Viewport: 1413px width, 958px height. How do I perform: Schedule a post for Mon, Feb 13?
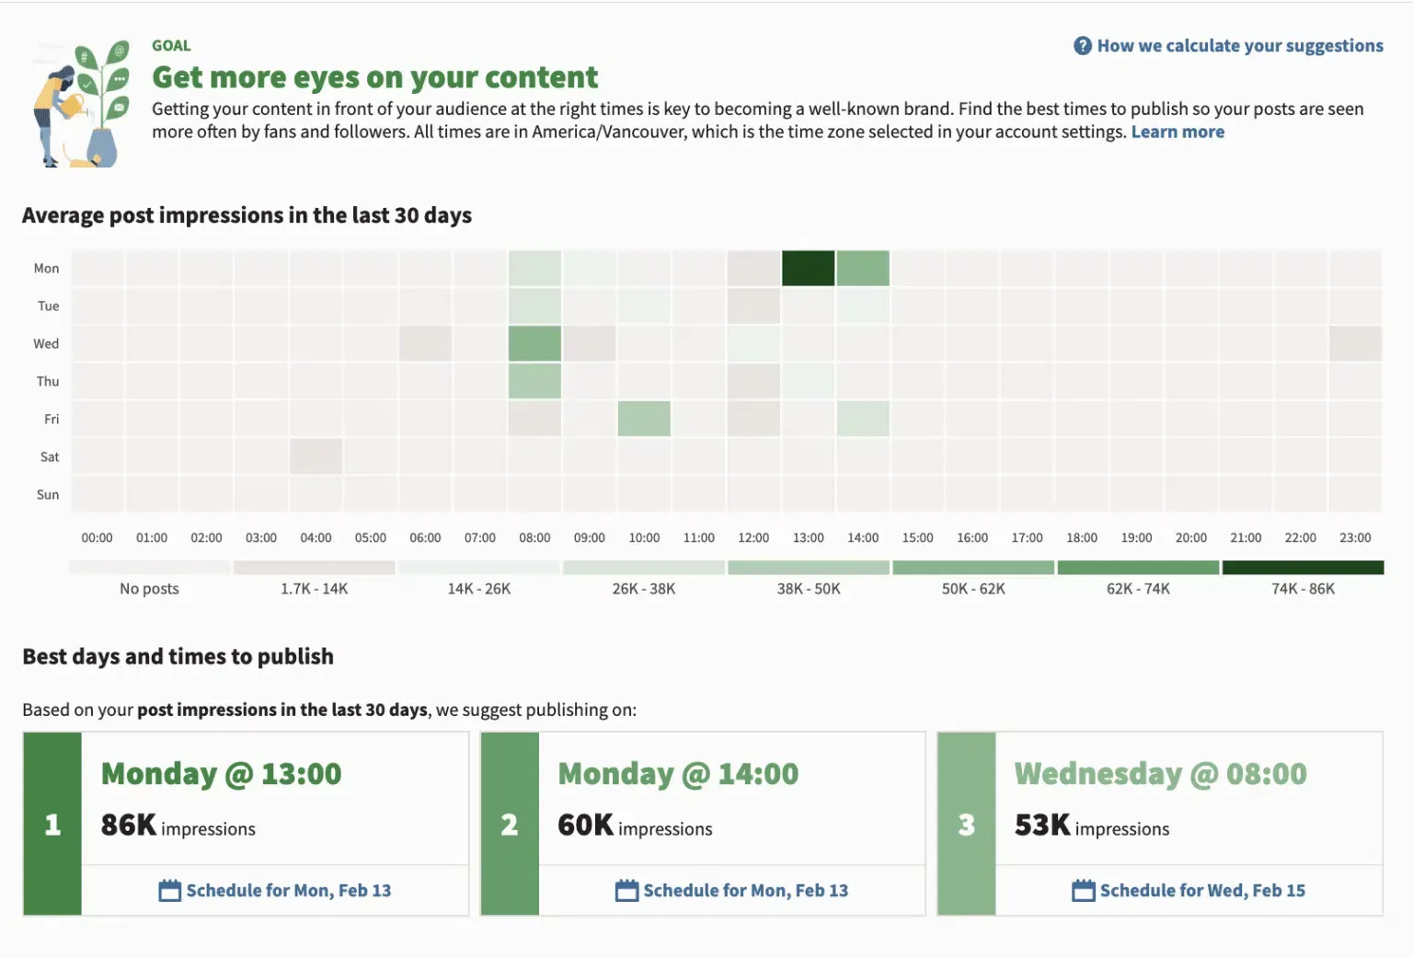(289, 890)
